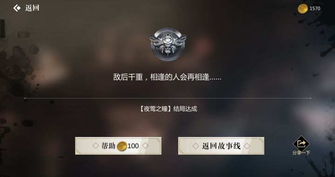Tap the 100 cost on 帮助 button
335x177 pixels.
pyautogui.click(x=133, y=146)
